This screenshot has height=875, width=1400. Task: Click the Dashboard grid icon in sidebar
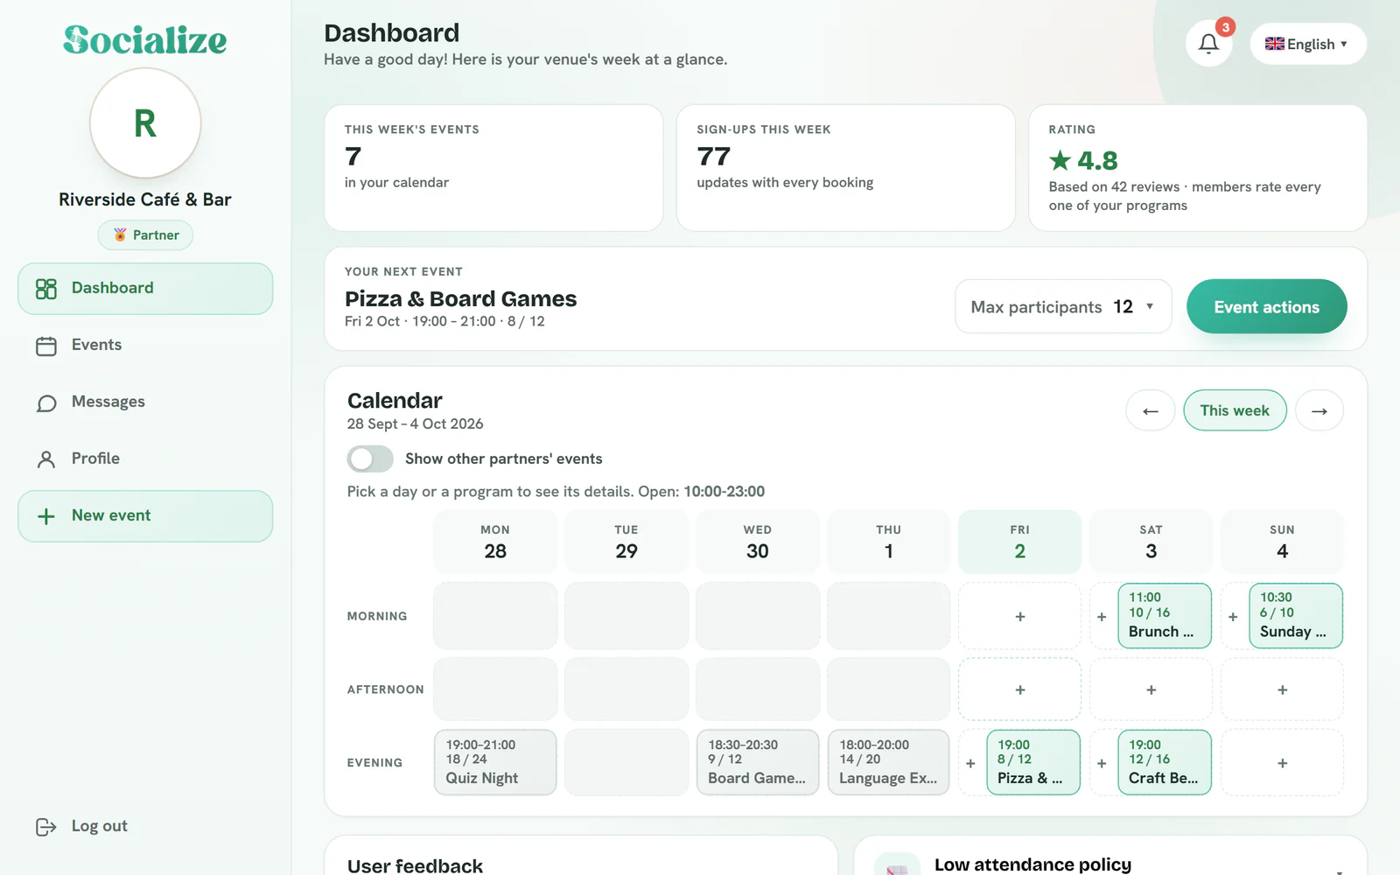[x=46, y=289]
